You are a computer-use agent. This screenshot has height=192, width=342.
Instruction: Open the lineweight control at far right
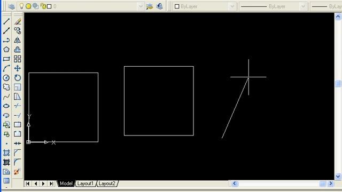pyautogui.click(x=327, y=6)
